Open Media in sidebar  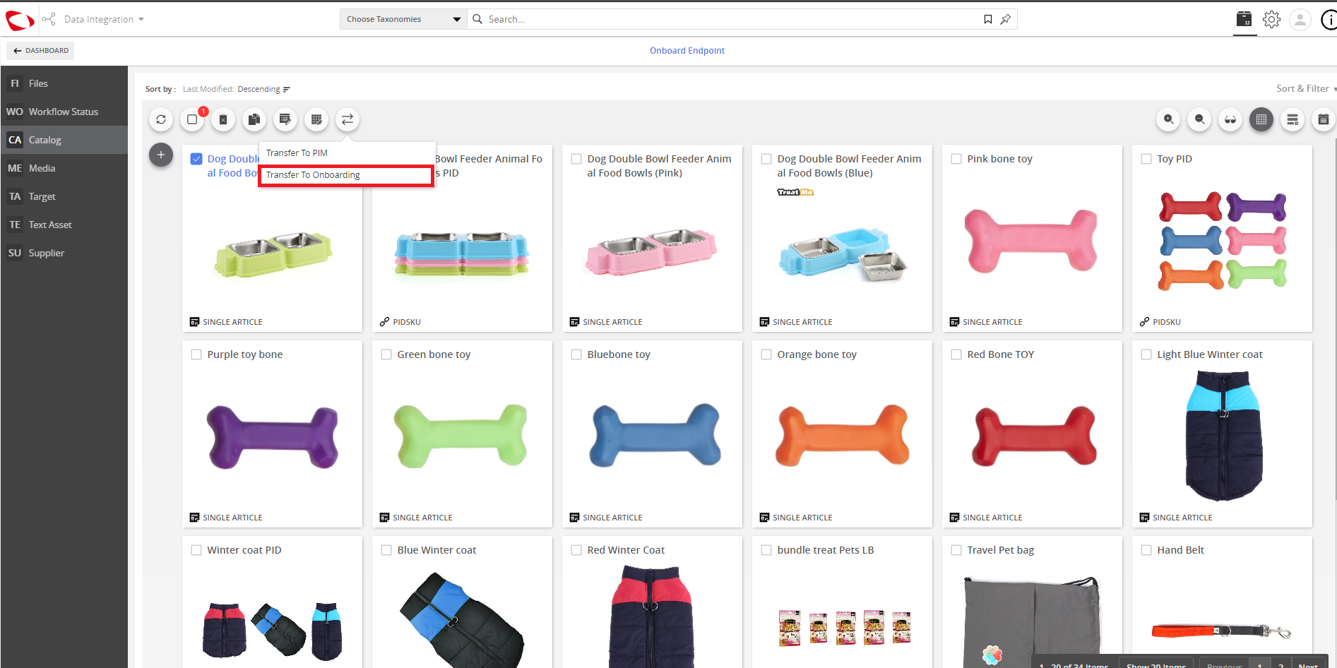(x=64, y=168)
